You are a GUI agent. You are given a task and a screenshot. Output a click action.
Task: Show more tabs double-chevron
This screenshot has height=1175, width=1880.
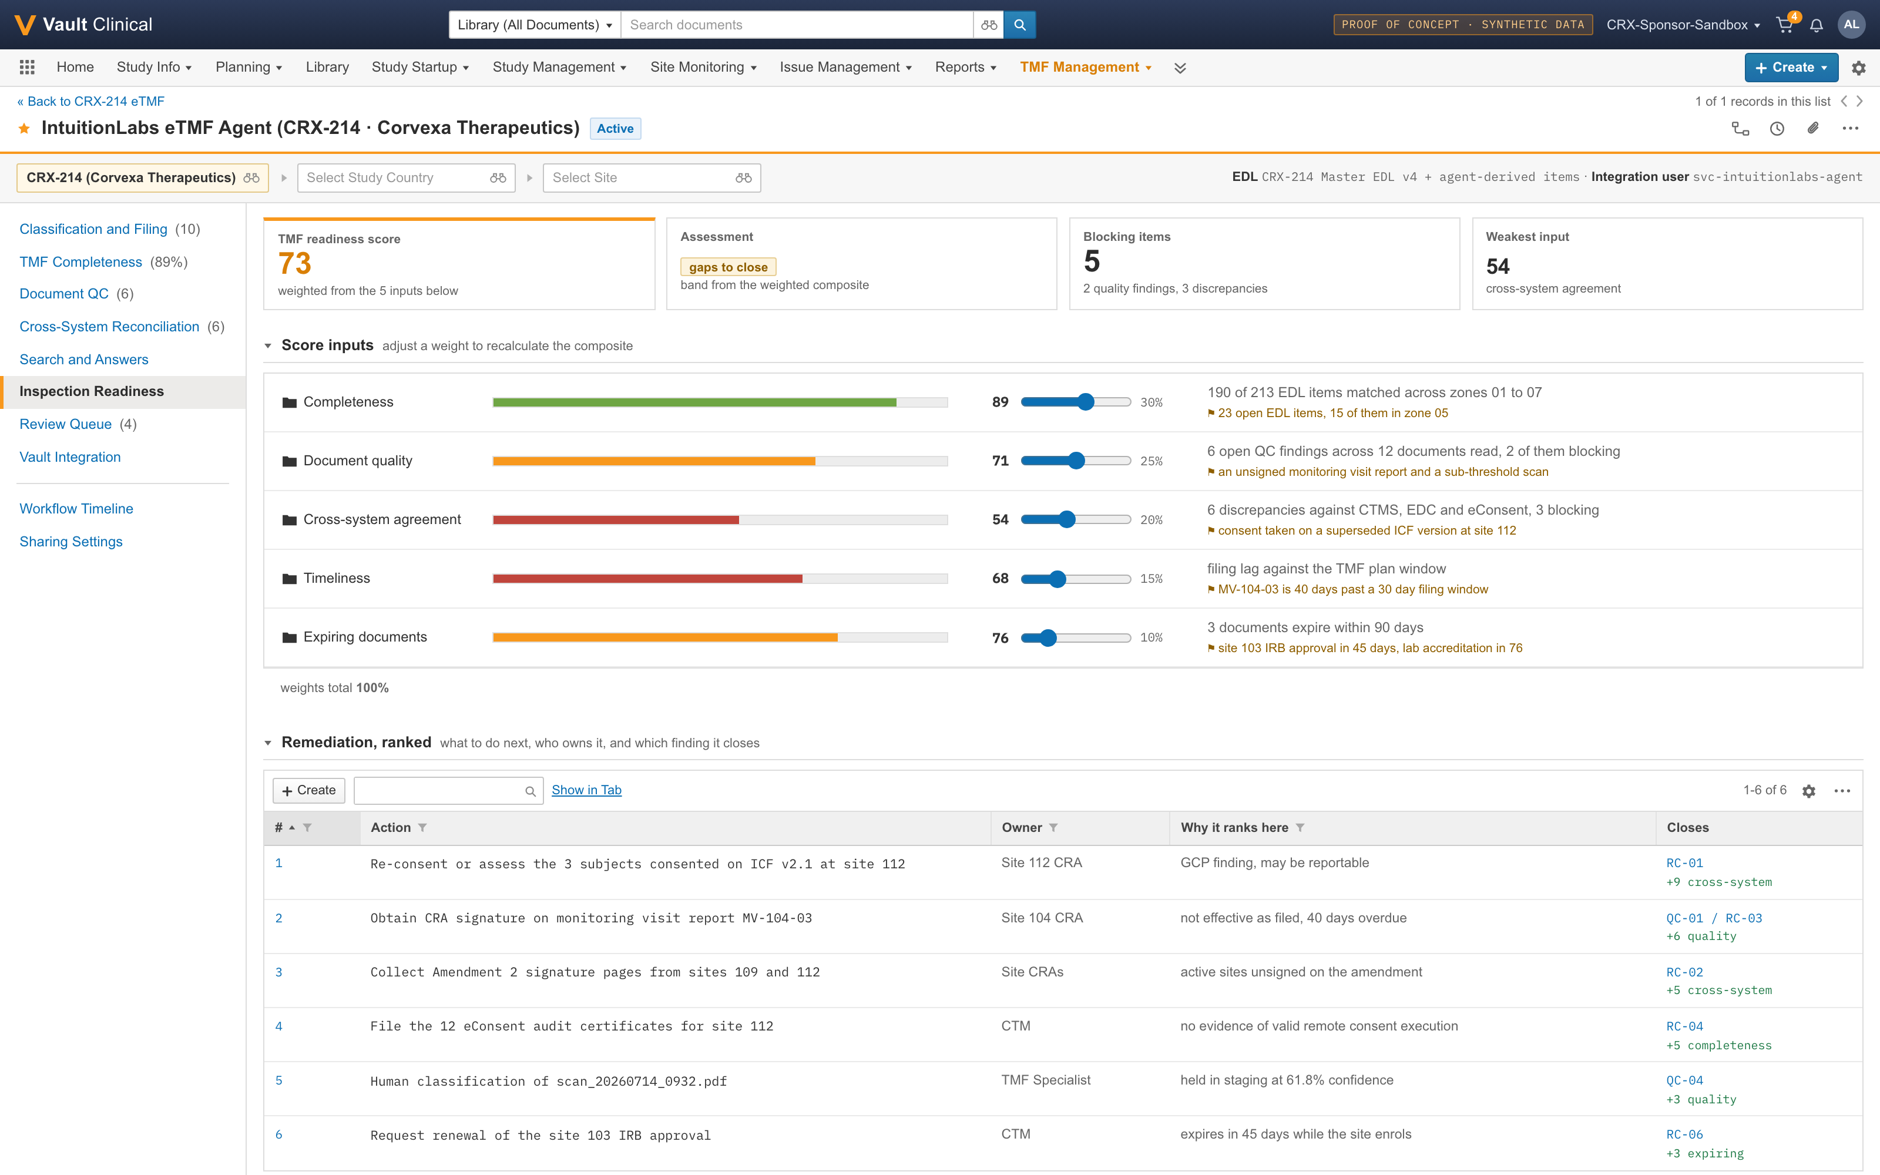[1180, 68]
